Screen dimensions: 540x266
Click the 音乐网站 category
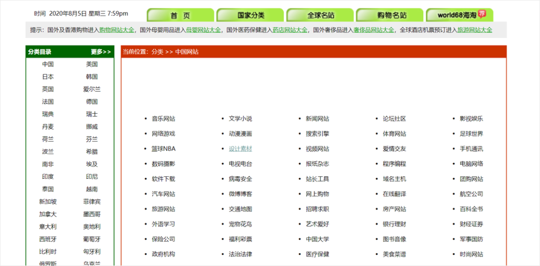[x=163, y=119]
